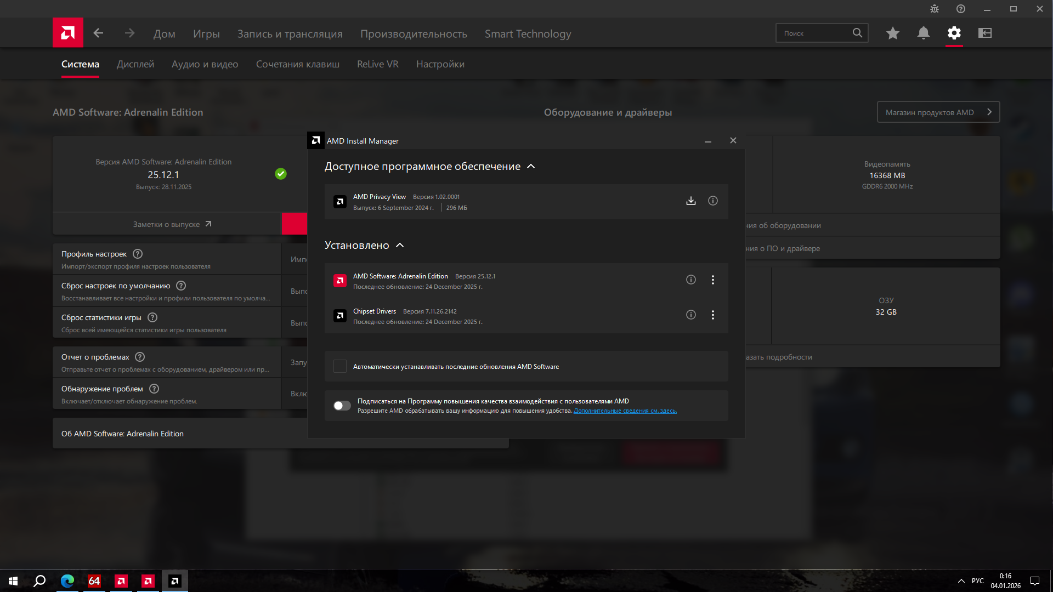Screen dimensions: 1053x592
Task: Toggle the AMD user experience program switch
Action: pyautogui.click(x=342, y=406)
